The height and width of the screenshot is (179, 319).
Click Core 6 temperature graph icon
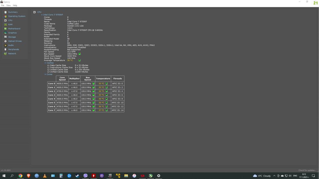coord(107,106)
